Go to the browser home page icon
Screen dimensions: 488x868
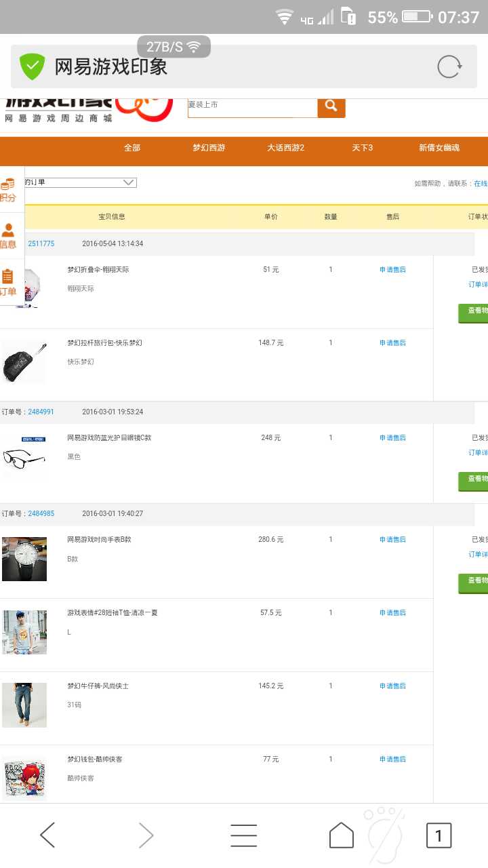(342, 835)
